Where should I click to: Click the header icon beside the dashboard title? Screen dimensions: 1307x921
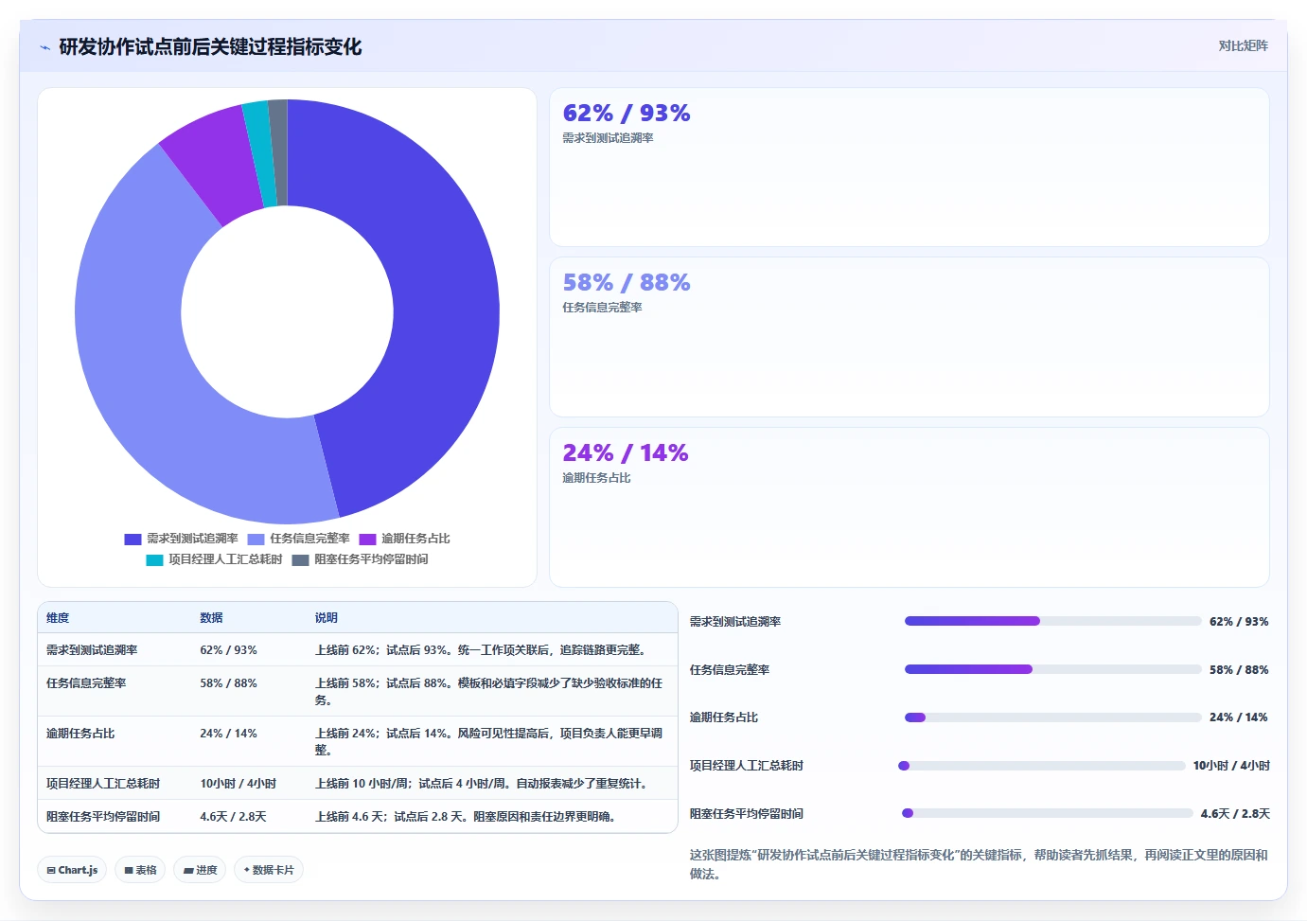(x=44, y=47)
